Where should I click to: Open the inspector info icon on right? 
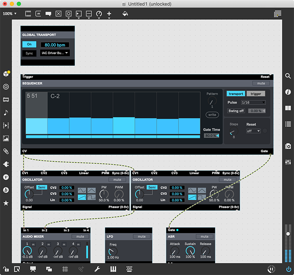pos(288,92)
